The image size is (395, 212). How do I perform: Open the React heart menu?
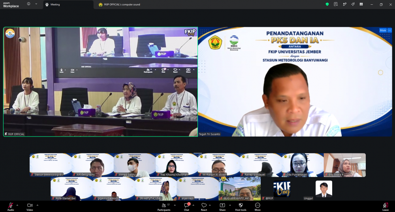pyautogui.click(x=204, y=206)
